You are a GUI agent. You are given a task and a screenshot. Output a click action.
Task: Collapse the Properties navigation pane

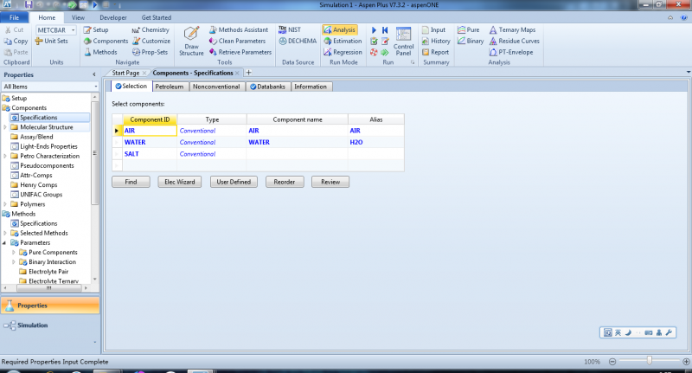coord(94,74)
